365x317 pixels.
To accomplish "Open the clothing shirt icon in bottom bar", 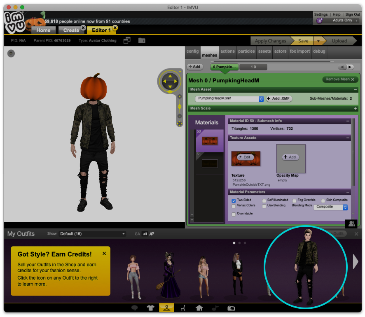I will (x=151, y=308).
